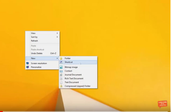This screenshot has width=171, height=112.
Task: Click the Contact card icon
Action: pyautogui.click(x=61, y=71)
